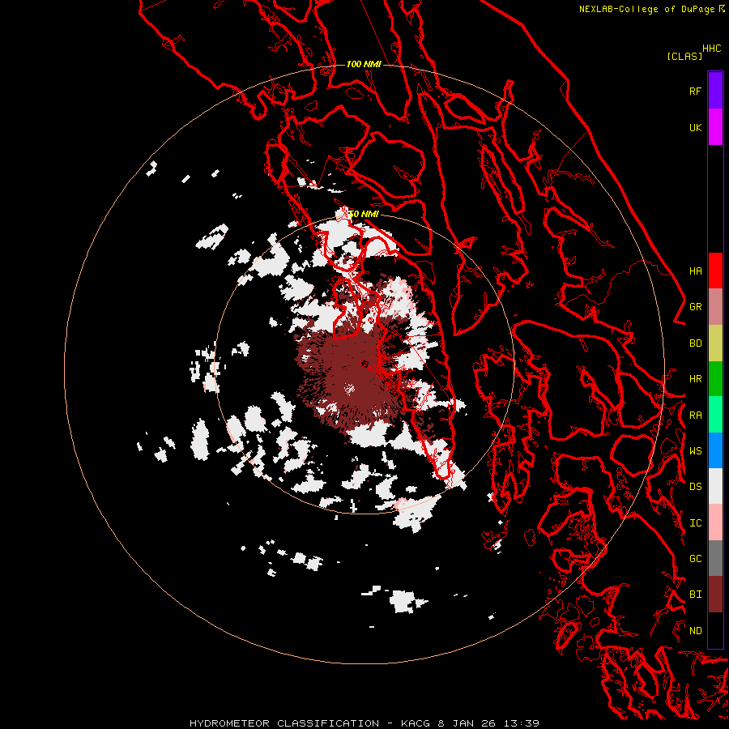This screenshot has height=729, width=729.
Task: Click the IC light pink legend swatch
Action: [x=715, y=522]
